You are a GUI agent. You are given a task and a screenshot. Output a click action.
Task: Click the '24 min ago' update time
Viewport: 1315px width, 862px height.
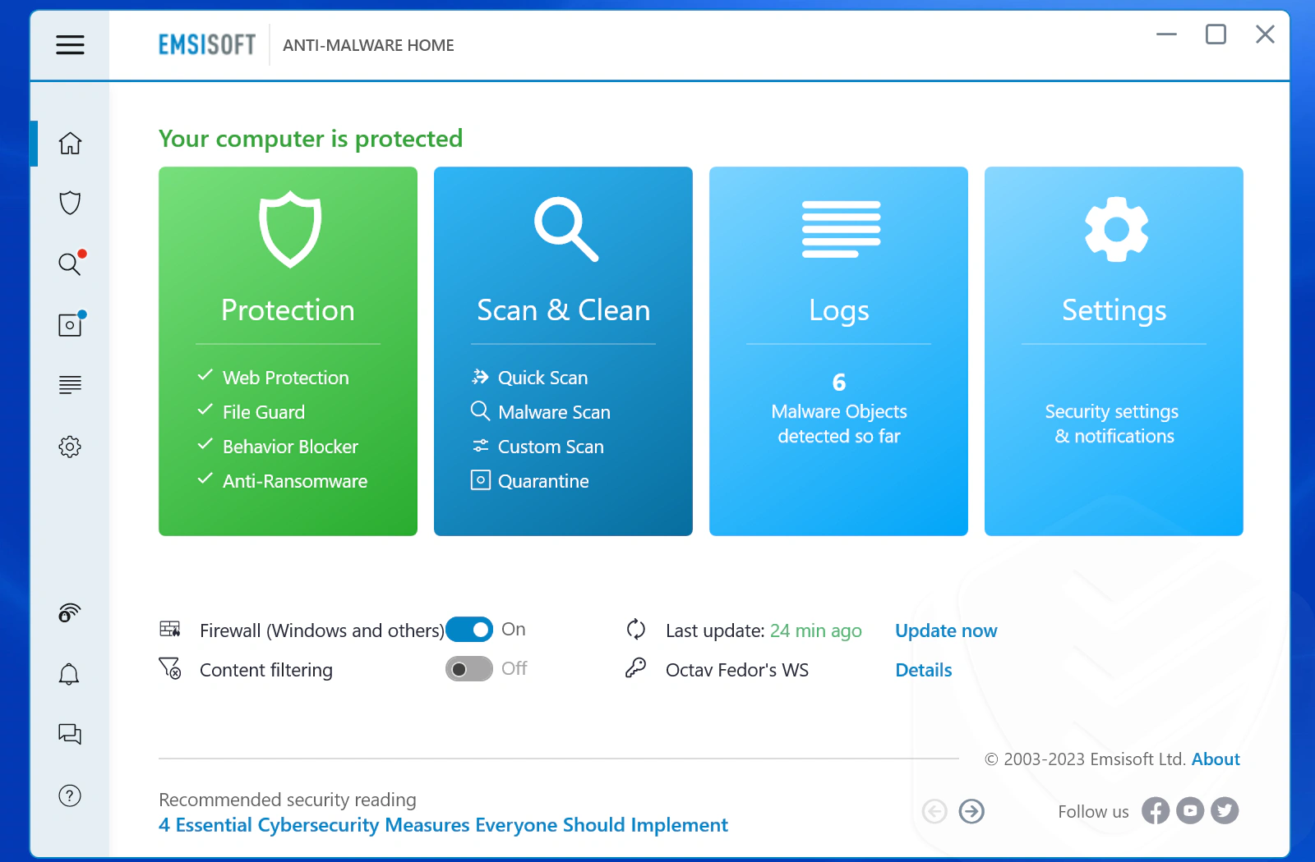[815, 630]
